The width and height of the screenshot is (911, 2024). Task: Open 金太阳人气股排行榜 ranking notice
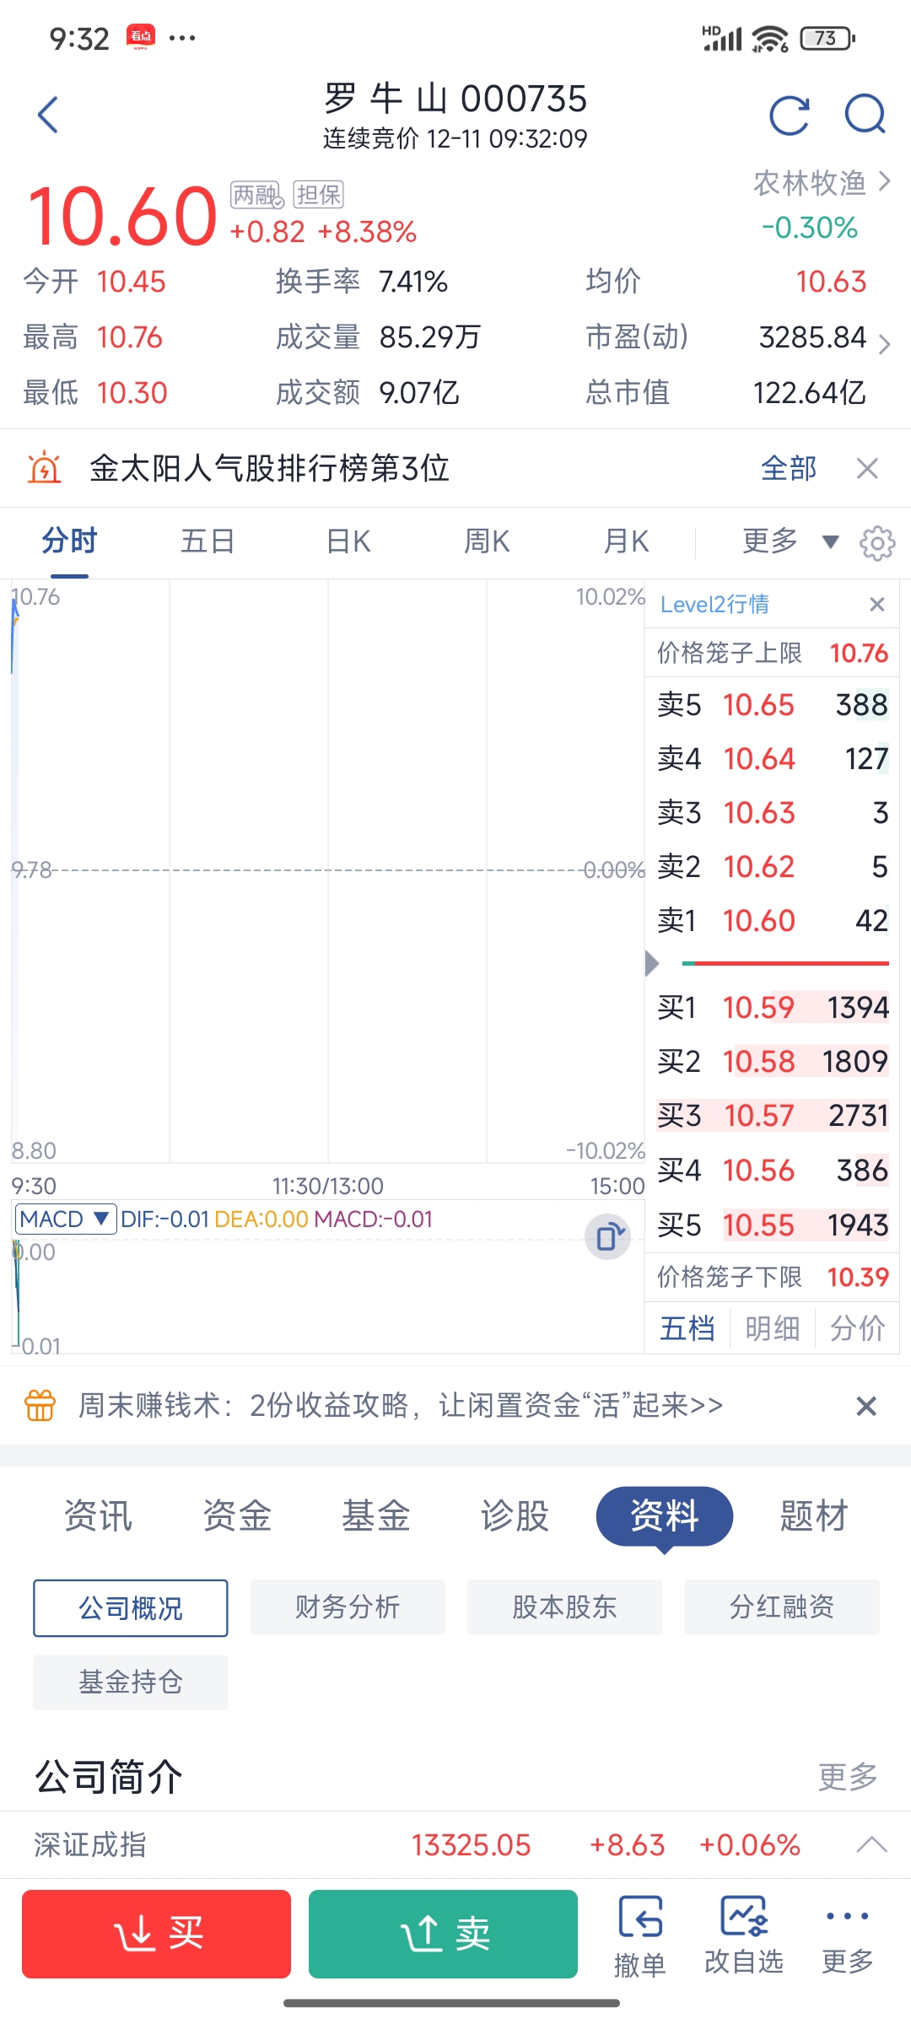pos(270,468)
